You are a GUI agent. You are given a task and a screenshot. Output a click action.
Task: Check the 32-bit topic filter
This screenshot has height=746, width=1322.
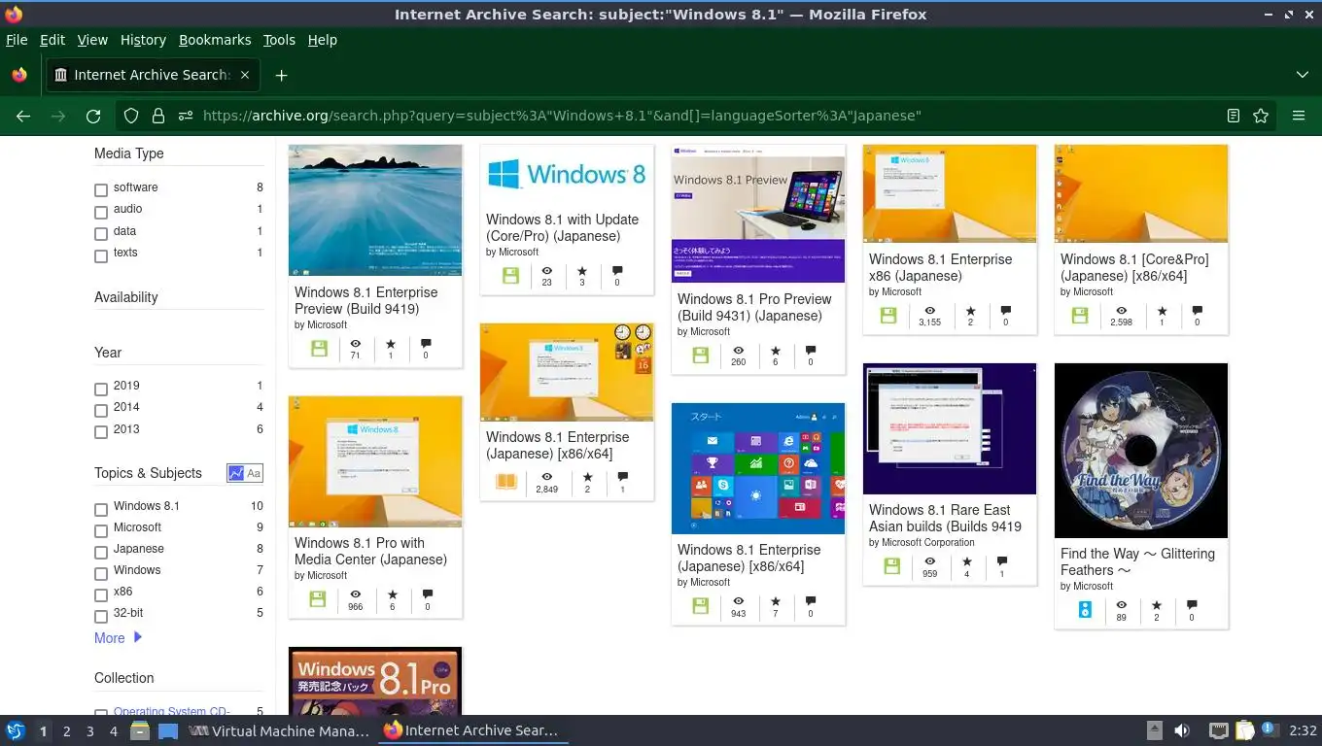(x=101, y=616)
